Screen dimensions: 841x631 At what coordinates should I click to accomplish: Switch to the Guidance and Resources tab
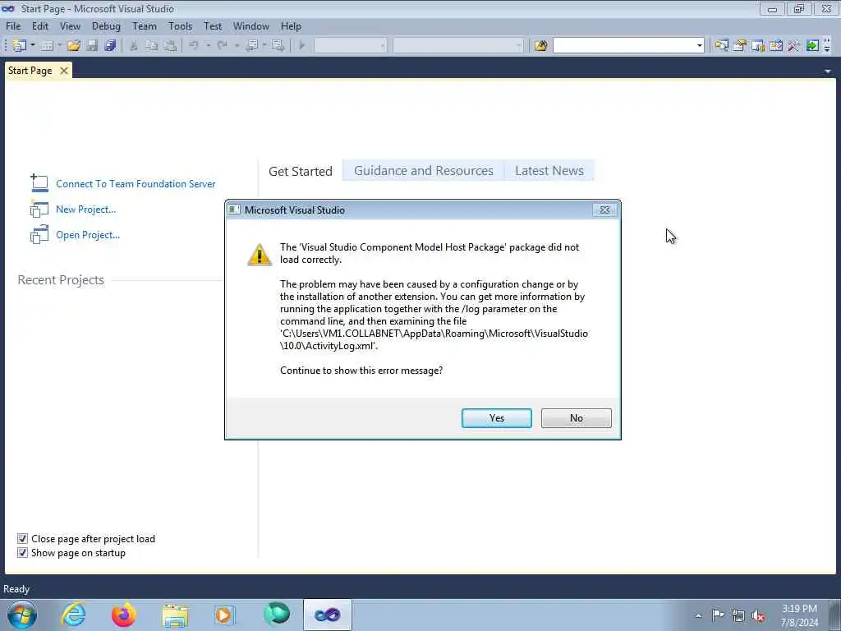pyautogui.click(x=423, y=171)
